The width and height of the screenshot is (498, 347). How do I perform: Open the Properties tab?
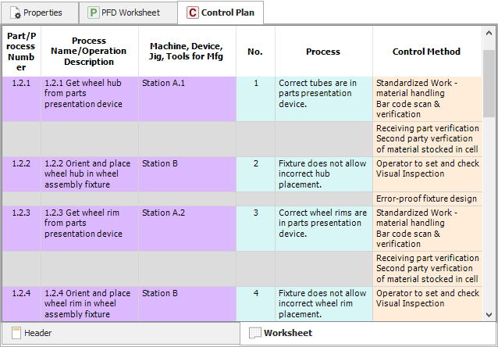[40, 13]
